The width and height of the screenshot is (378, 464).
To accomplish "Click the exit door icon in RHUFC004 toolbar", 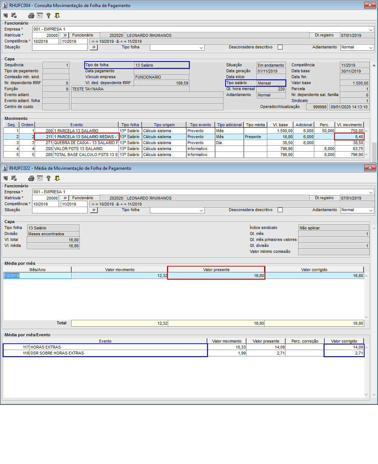I will pos(57,16).
